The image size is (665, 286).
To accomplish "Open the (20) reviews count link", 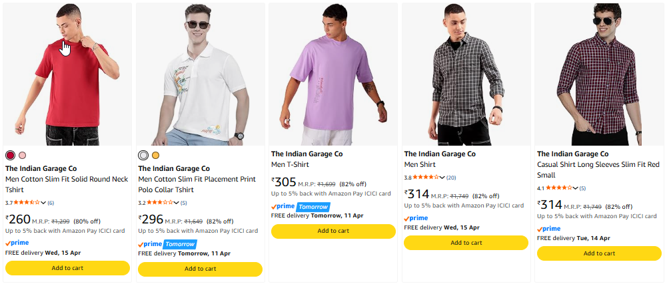I will 451,178.
